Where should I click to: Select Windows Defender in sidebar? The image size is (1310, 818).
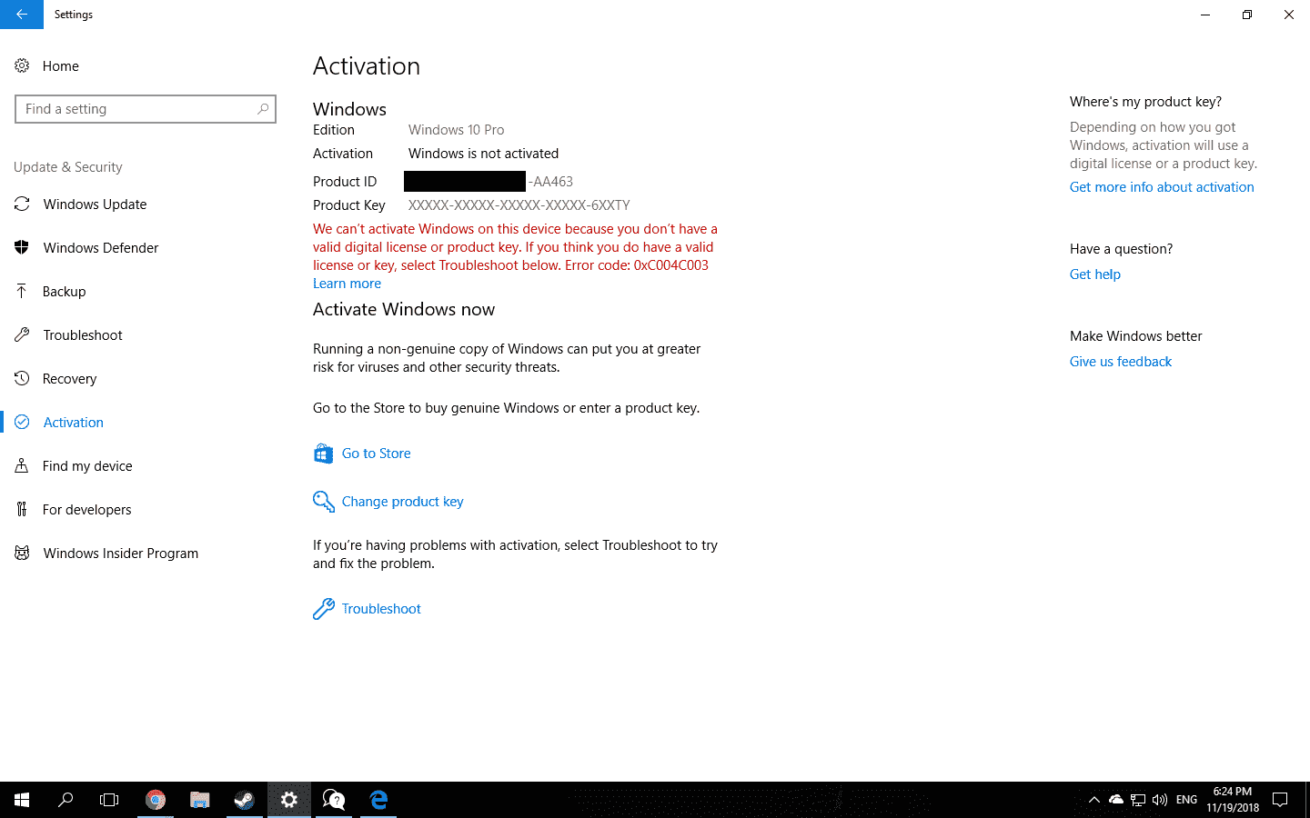pos(101,248)
